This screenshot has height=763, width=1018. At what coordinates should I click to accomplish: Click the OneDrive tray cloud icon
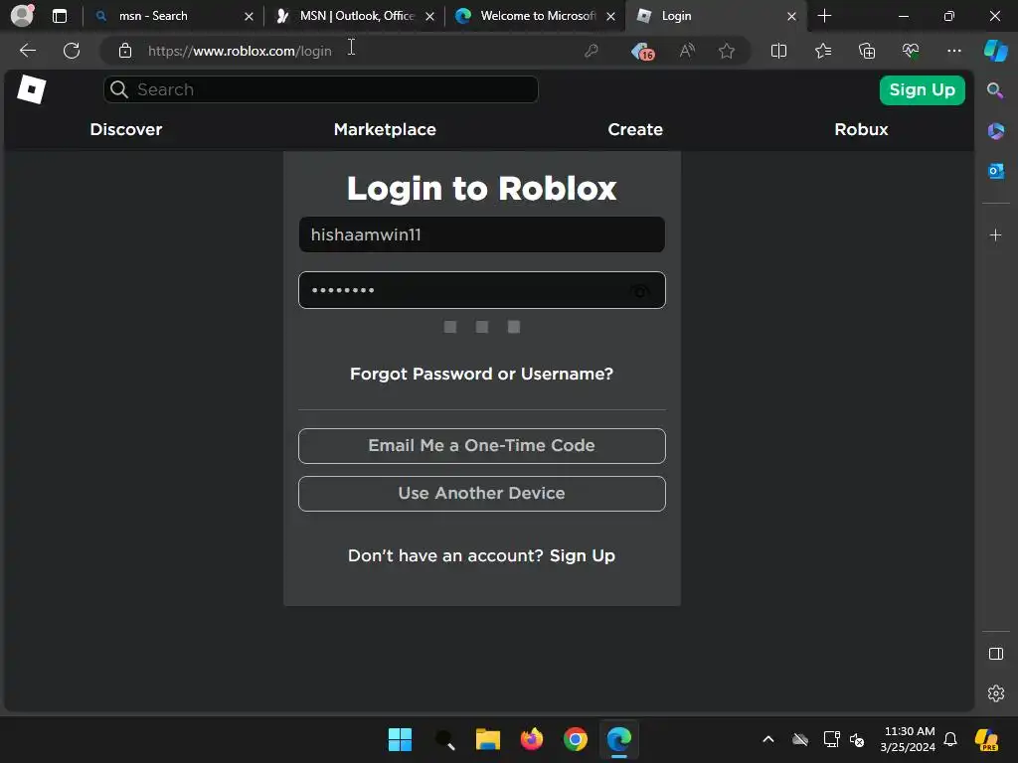click(800, 739)
